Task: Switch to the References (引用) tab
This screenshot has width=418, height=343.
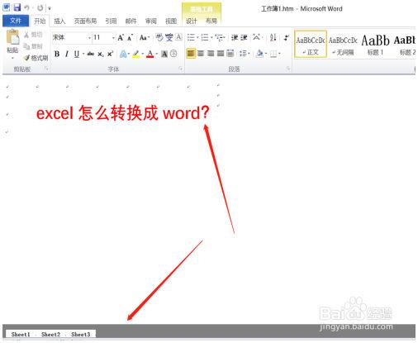Action: coord(111,21)
